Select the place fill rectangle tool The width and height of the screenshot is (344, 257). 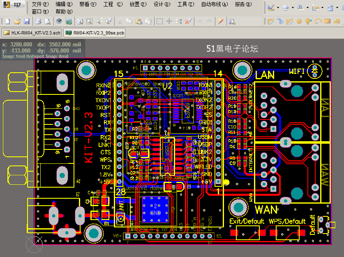[327, 21]
